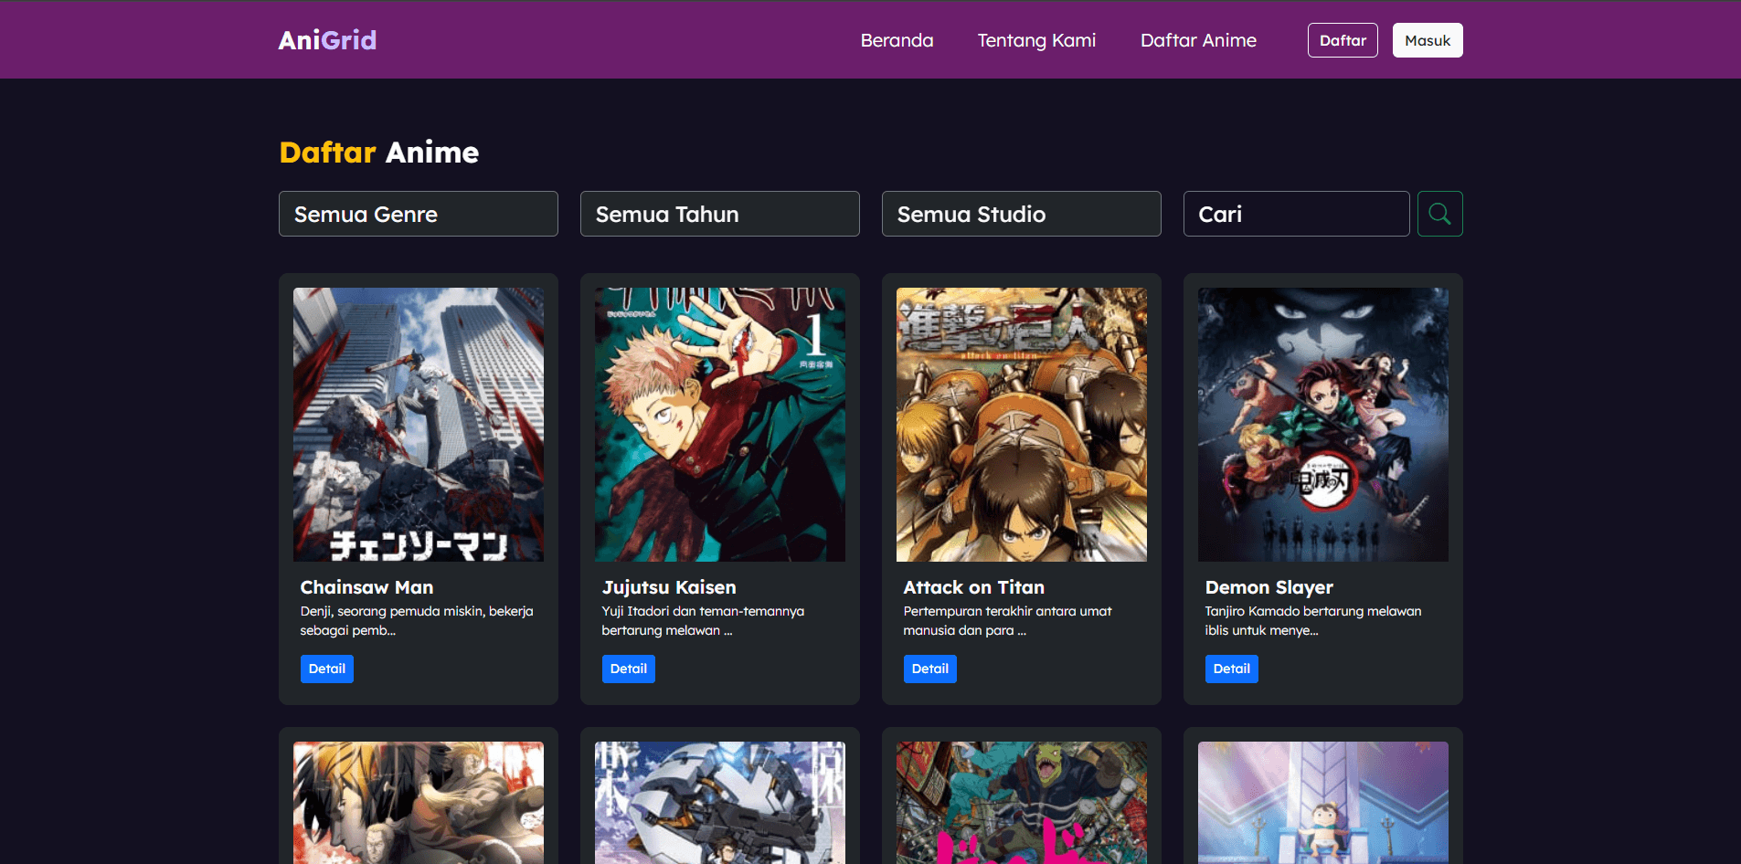Image resolution: width=1741 pixels, height=864 pixels.
Task: Click the Attack on Titan title text
Action: pos(974,587)
